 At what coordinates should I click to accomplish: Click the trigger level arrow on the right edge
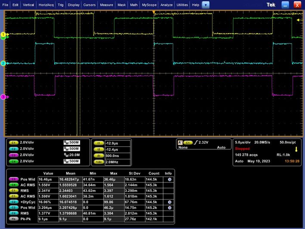coord(299,20)
